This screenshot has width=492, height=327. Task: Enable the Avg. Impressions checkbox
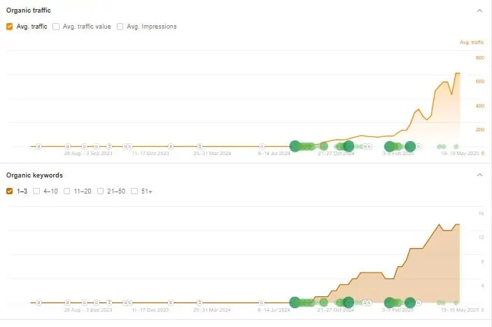120,27
